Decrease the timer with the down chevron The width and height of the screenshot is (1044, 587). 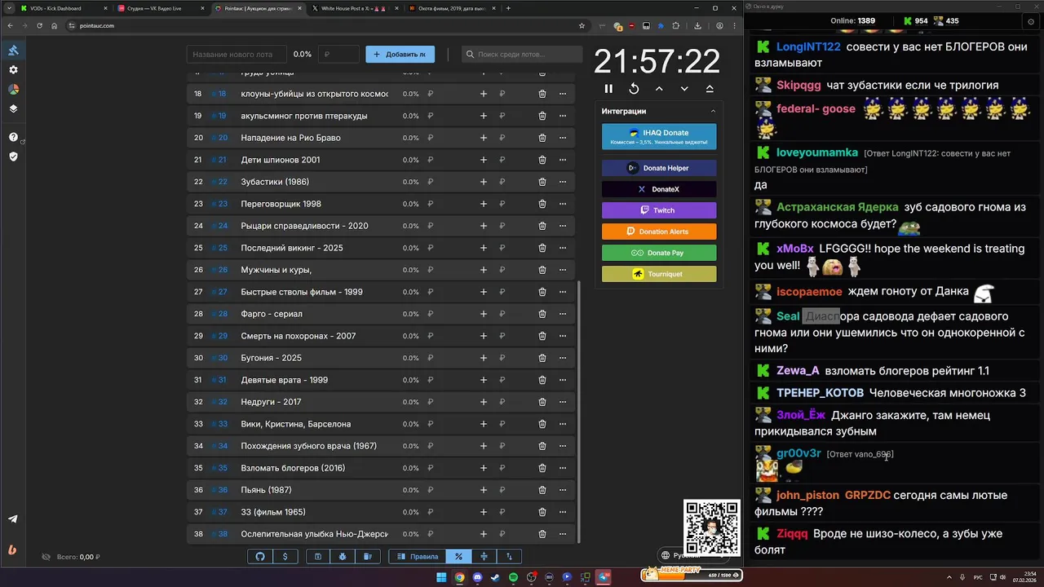(684, 88)
